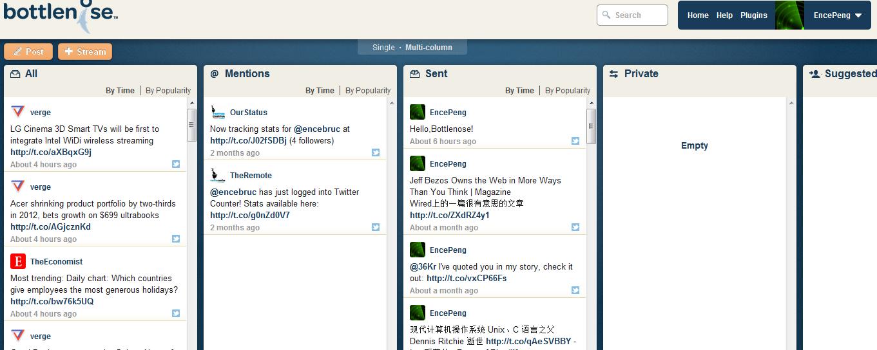
Task: Click "About 6 hours ago" timestamp
Action: pos(443,142)
